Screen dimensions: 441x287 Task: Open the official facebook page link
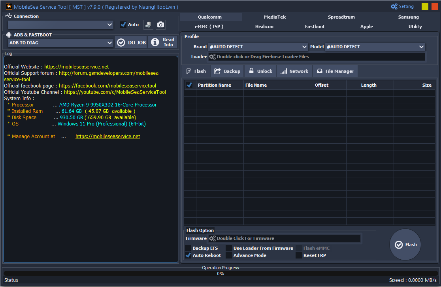click(107, 86)
